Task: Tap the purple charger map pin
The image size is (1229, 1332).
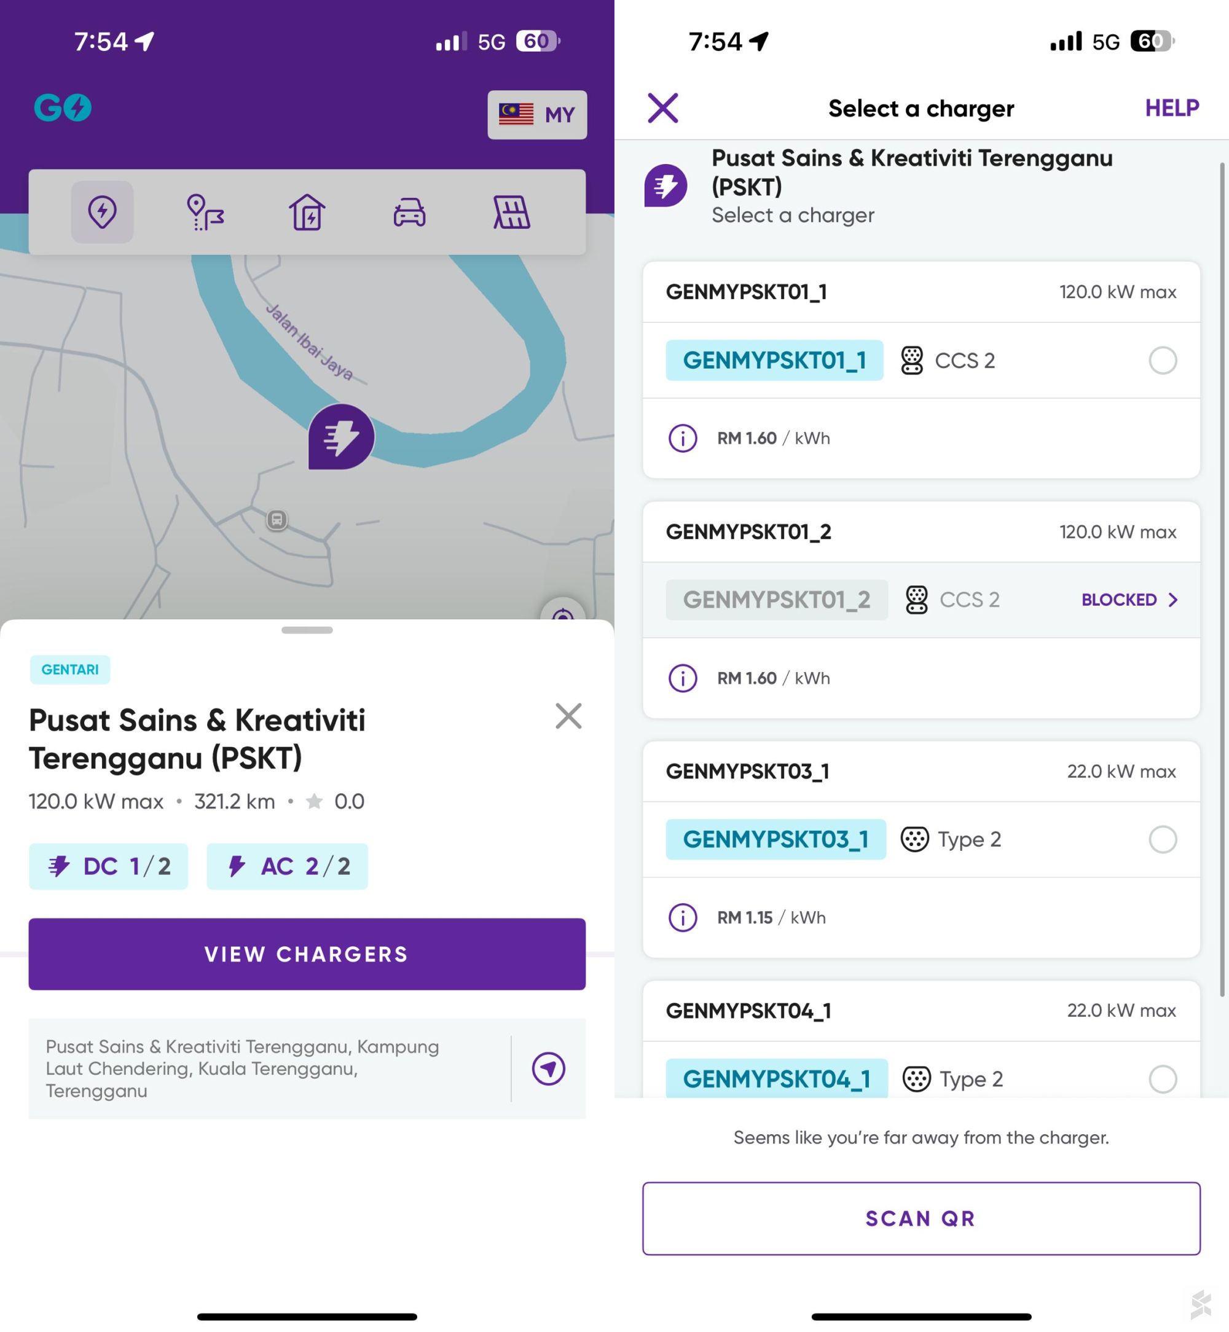Action: pyautogui.click(x=341, y=437)
